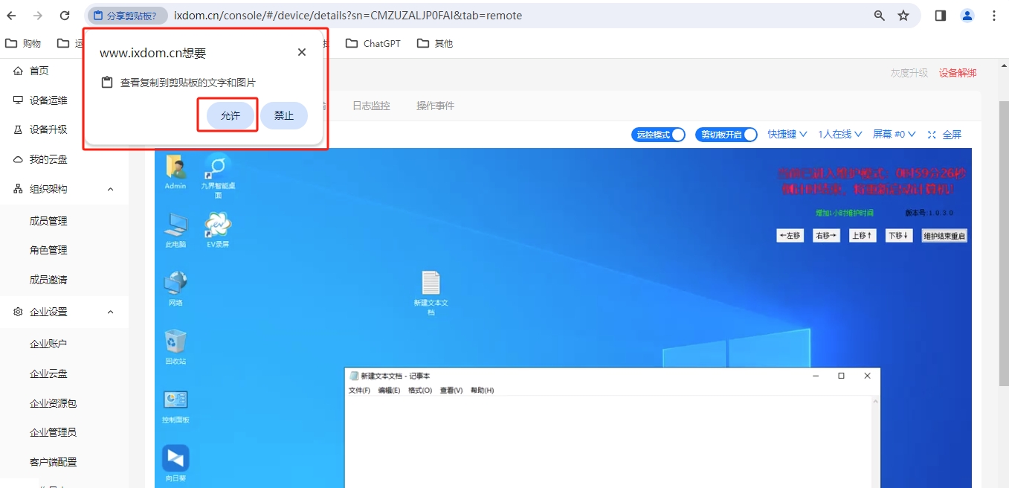Screen dimensions: 1009x488
Task: Click into the Notepad text area
Action: point(607,442)
